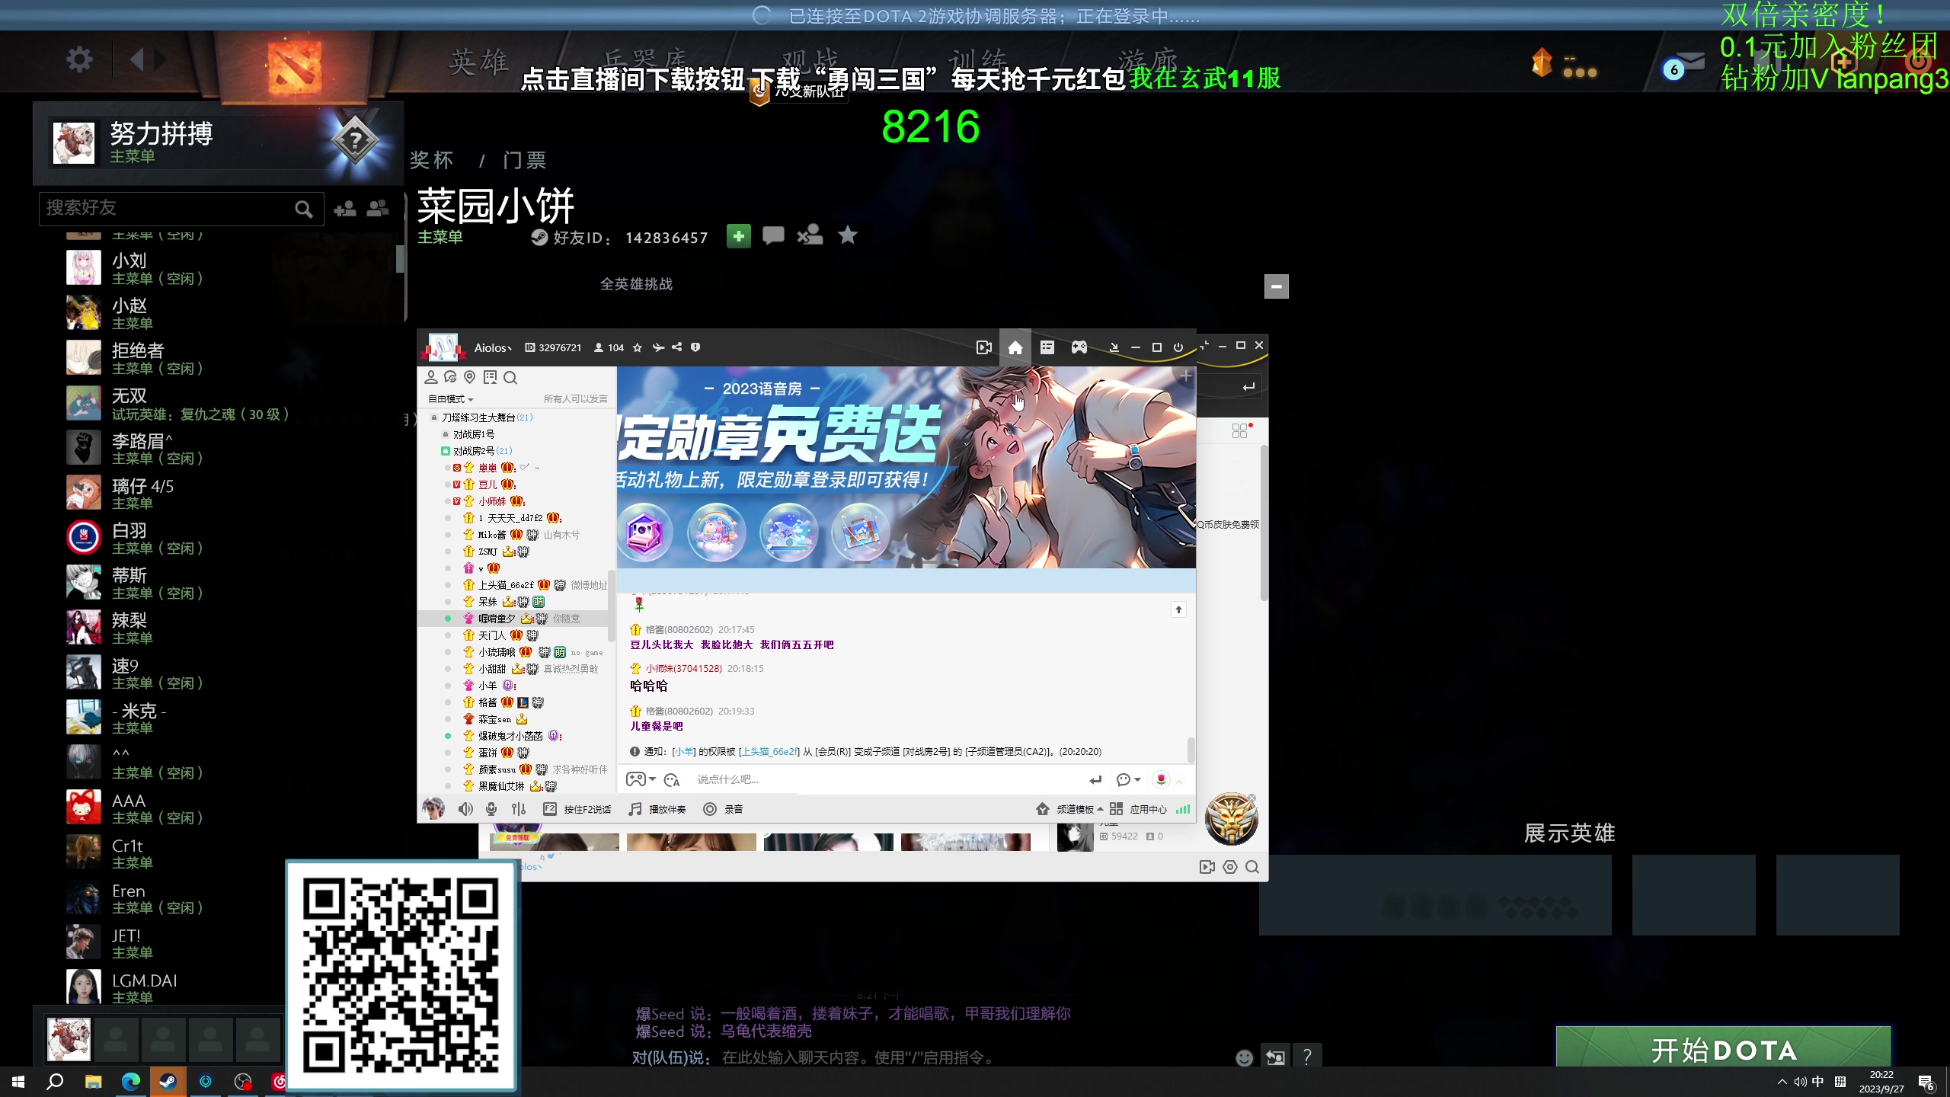The width and height of the screenshot is (1950, 1097).
Task: Switch to 奖杯 profile tab
Action: pos(432,160)
